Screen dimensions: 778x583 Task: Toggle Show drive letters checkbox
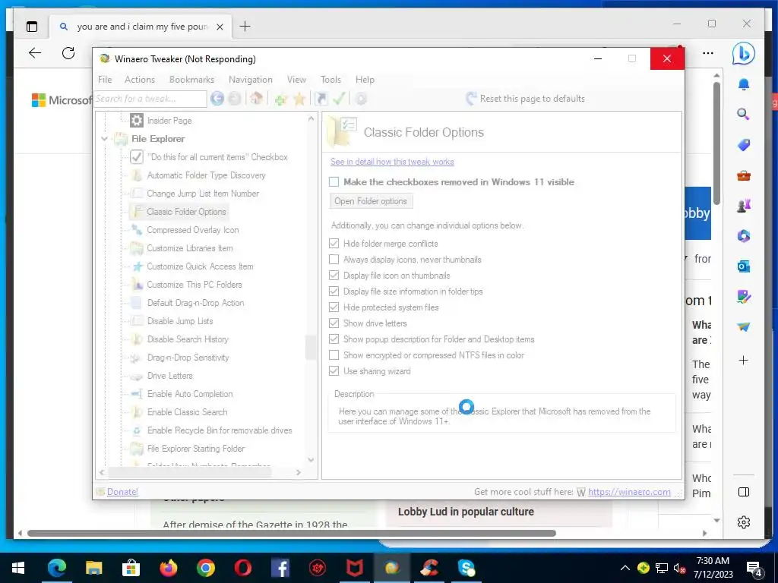(x=334, y=323)
